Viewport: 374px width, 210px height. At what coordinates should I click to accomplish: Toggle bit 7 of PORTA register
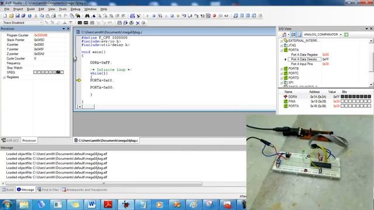342,106
